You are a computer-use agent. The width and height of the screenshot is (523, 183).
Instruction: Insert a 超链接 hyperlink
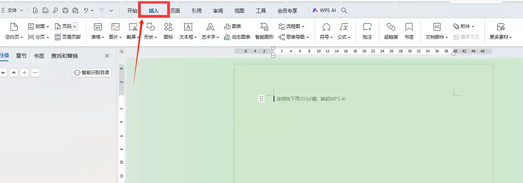(x=391, y=32)
